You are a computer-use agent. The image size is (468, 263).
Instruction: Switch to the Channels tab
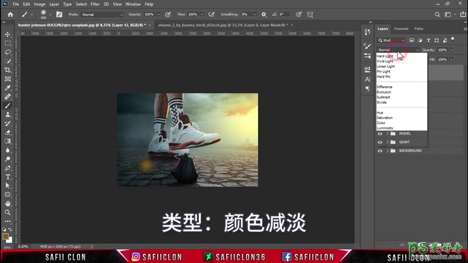401,29
